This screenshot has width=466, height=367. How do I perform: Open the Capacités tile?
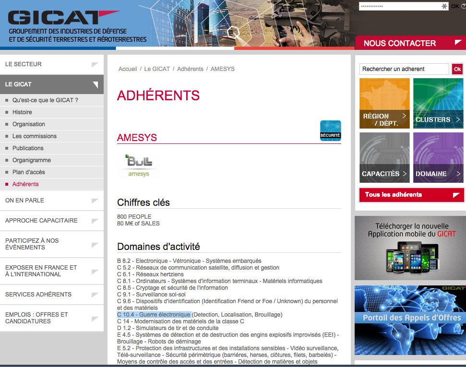[x=384, y=157]
